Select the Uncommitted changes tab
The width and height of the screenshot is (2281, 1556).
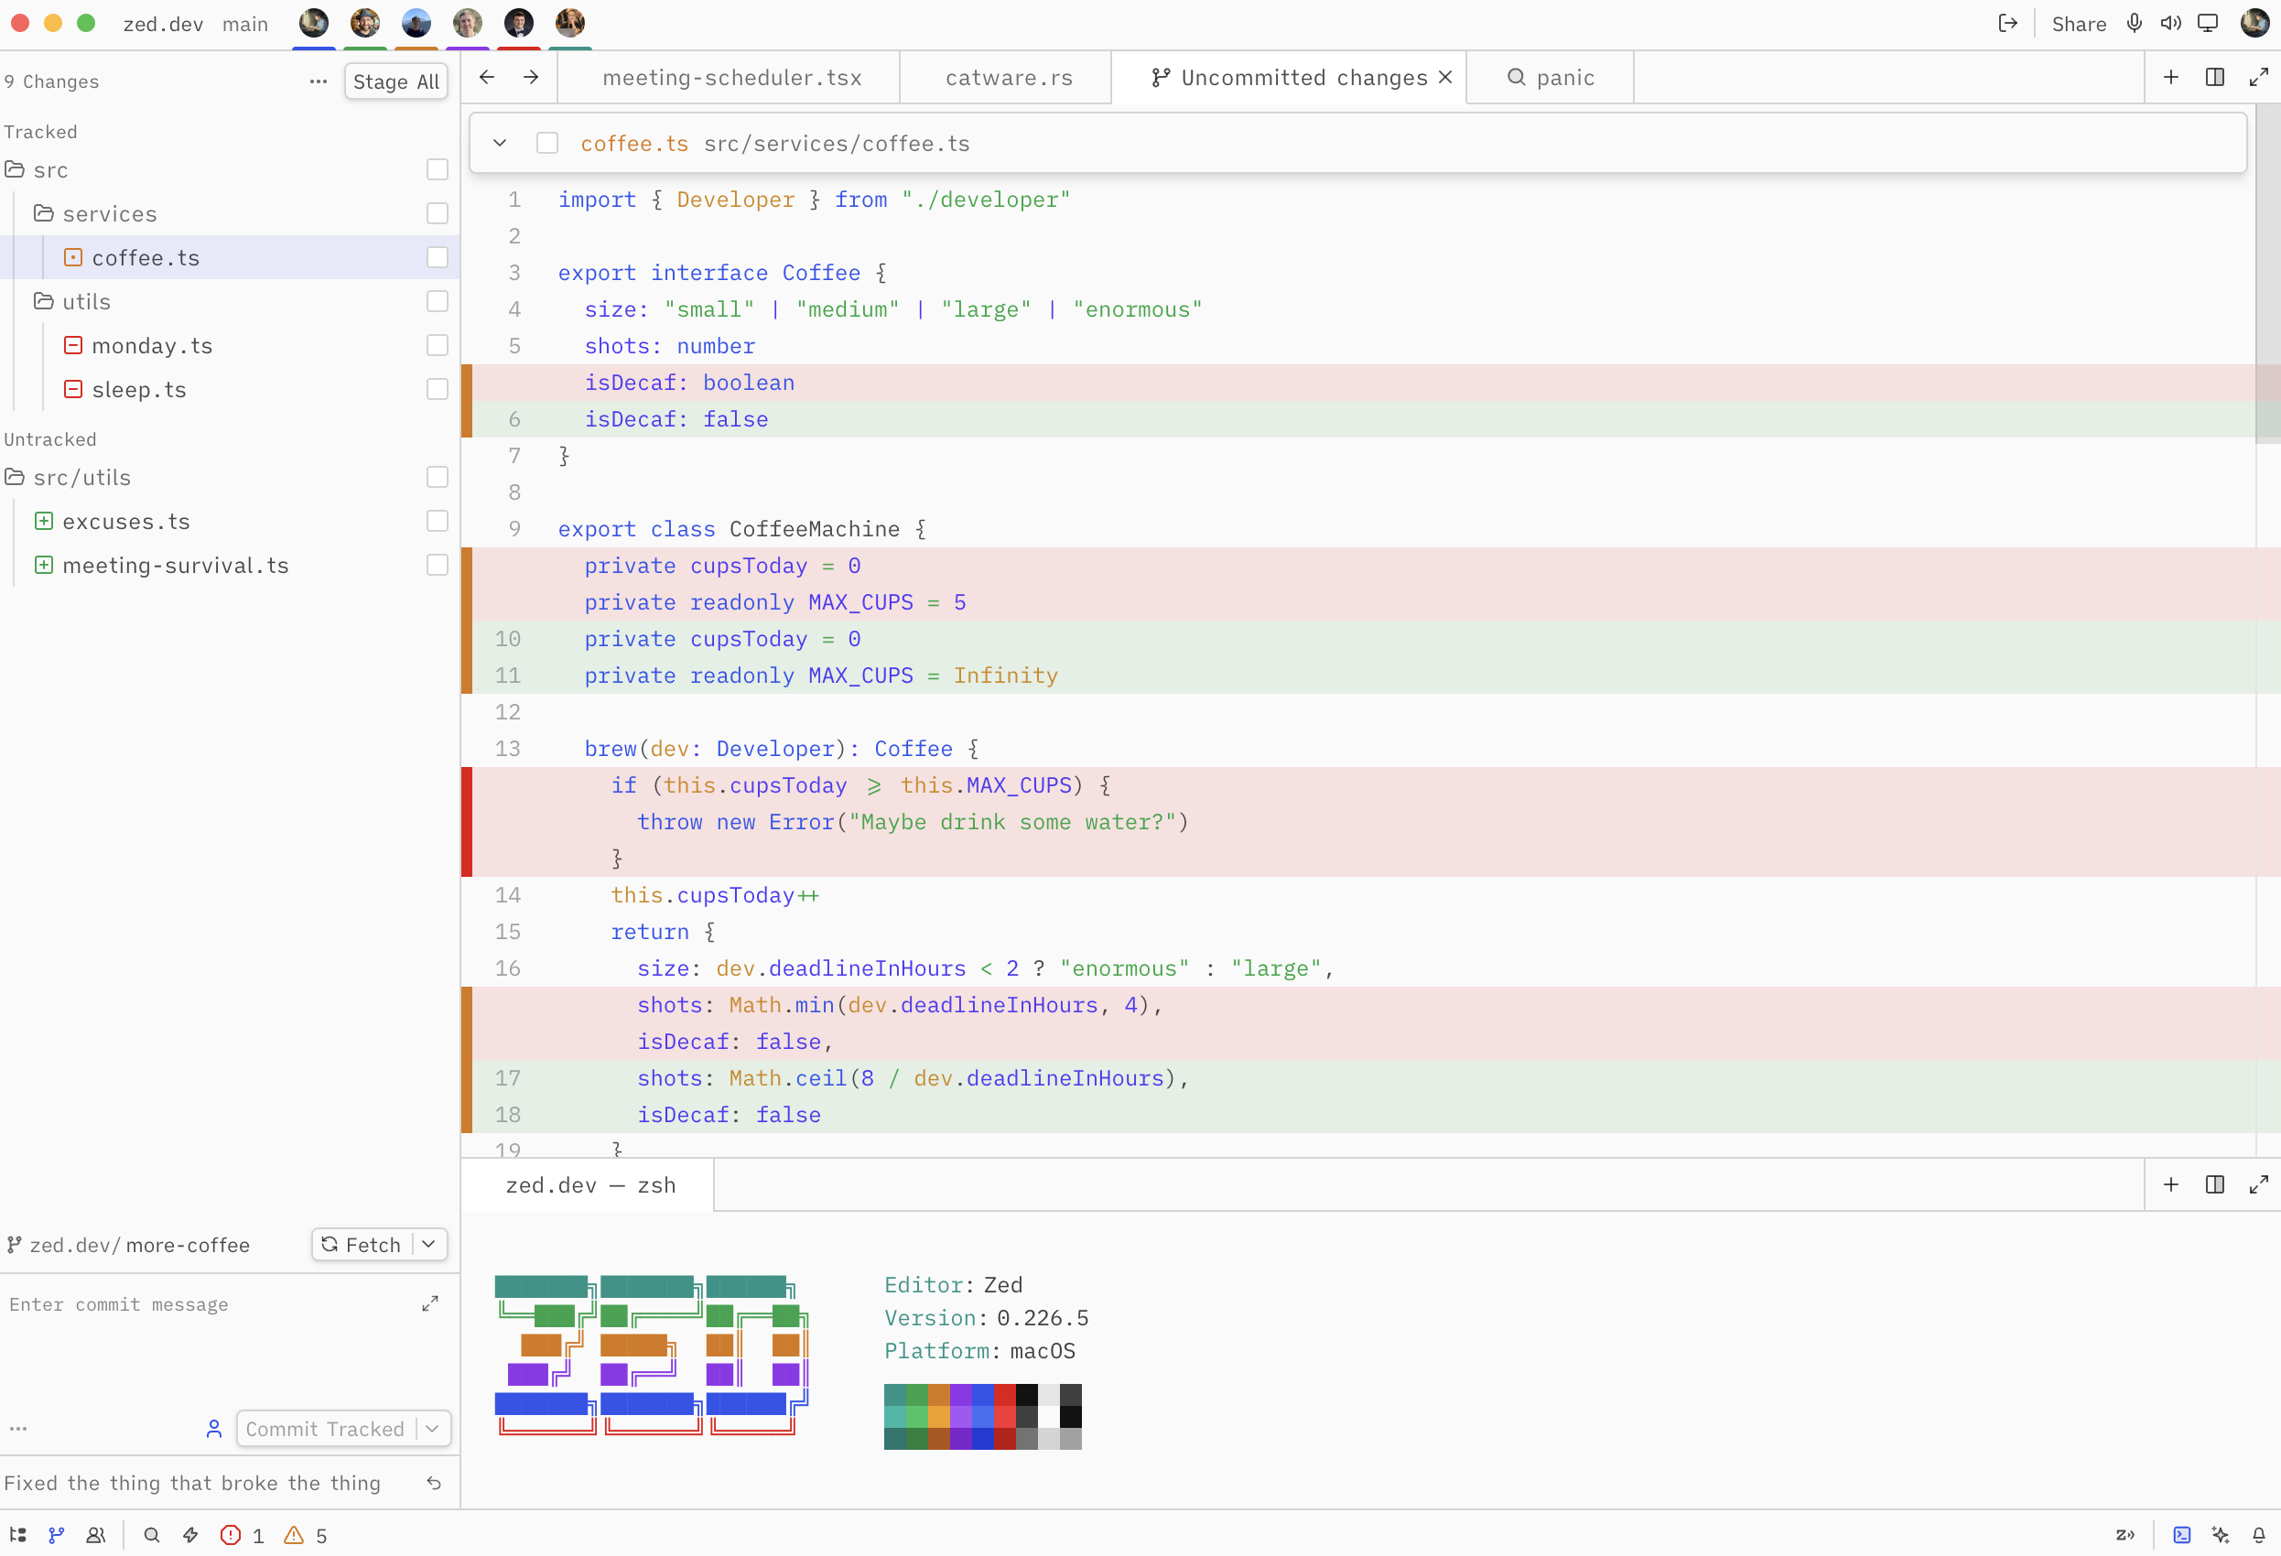pyautogui.click(x=1290, y=78)
